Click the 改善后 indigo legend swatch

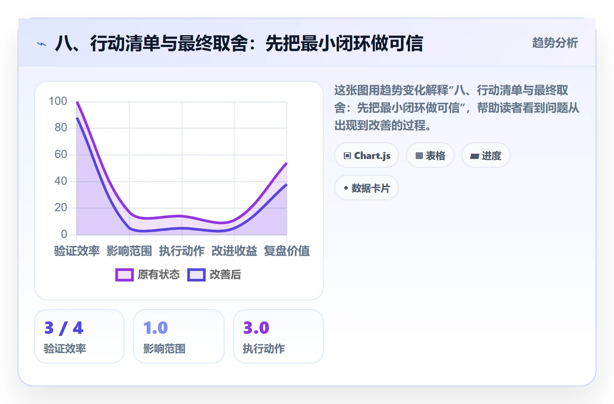[x=196, y=275]
